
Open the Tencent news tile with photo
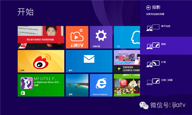click(41, 37)
